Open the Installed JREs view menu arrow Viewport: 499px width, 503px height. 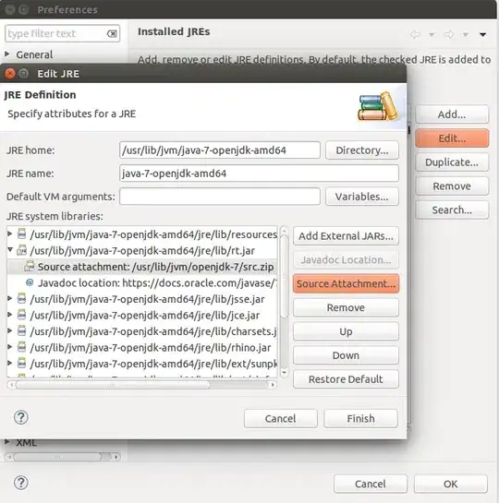click(482, 34)
